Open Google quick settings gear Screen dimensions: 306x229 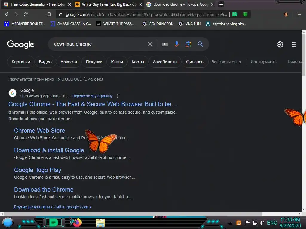tap(280, 44)
